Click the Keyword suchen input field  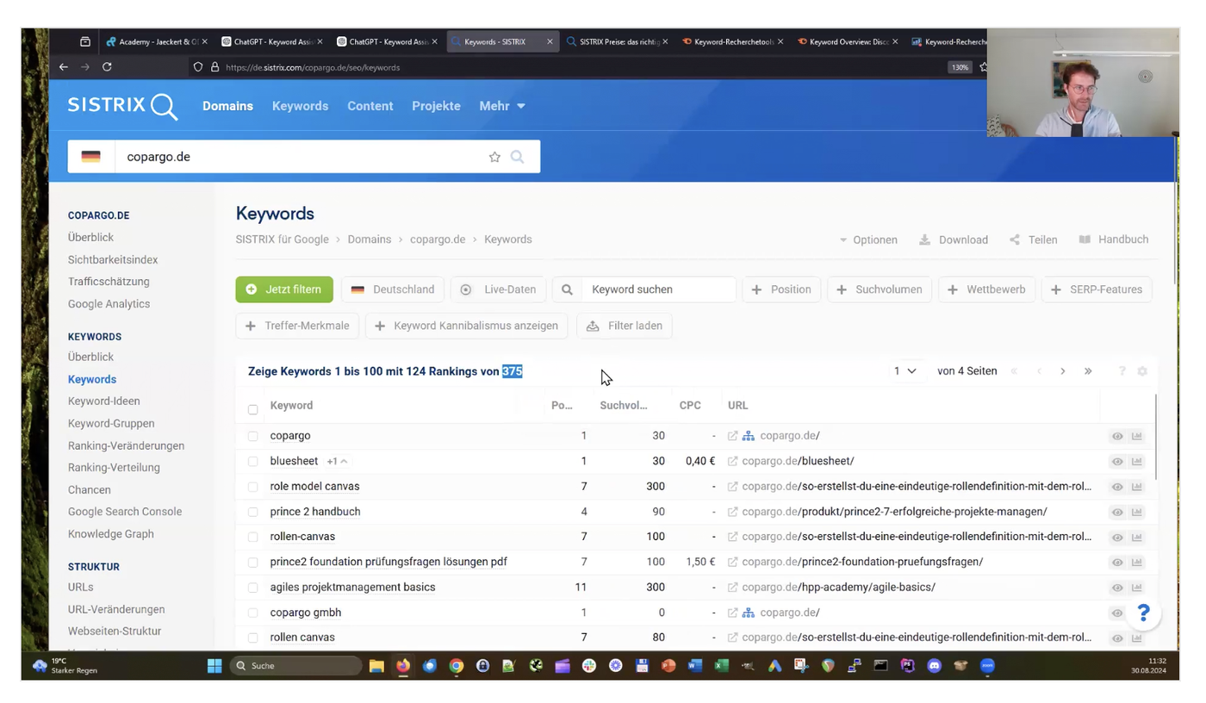(658, 289)
